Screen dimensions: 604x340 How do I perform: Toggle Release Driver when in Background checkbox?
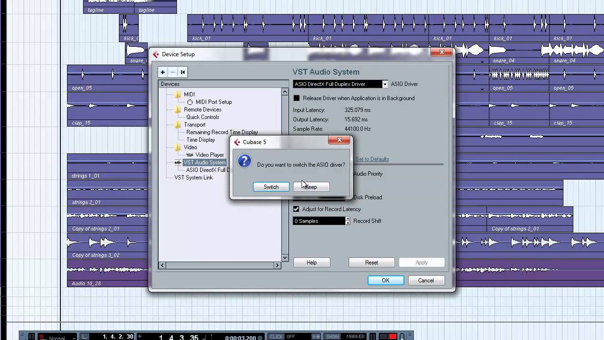296,98
